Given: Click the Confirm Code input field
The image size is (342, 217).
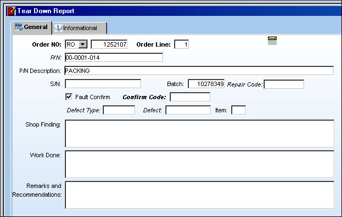Looking at the screenshot, I should coord(190,97).
